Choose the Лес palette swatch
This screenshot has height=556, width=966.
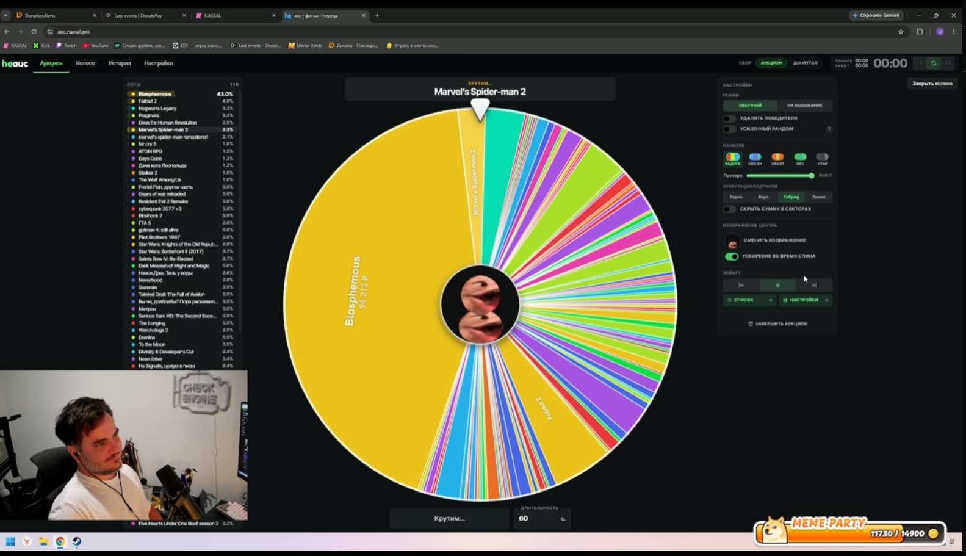pyautogui.click(x=800, y=159)
